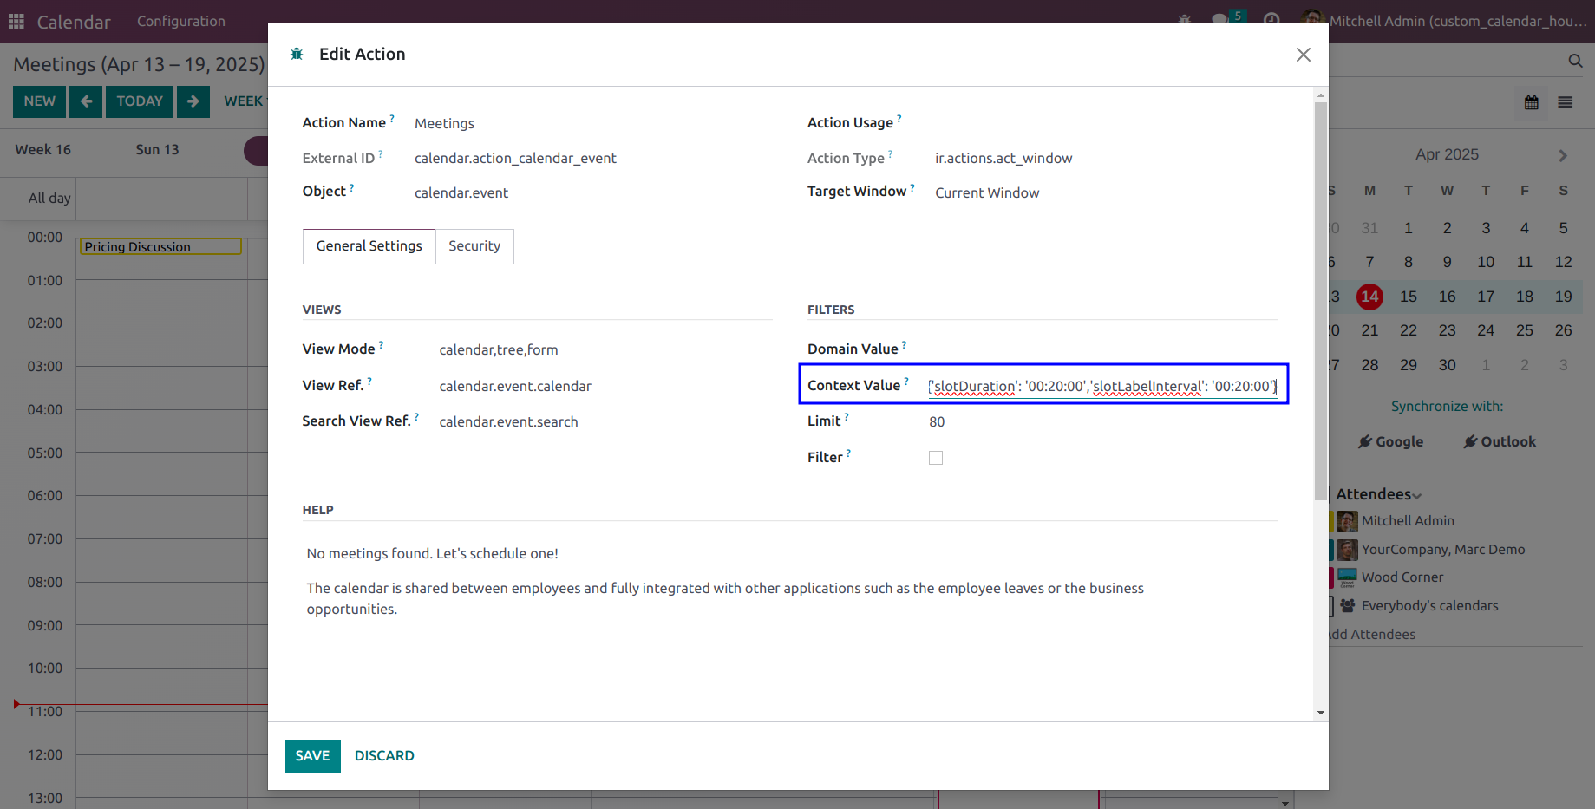Click the search magnifier icon
The image size is (1595, 809).
1575,61
